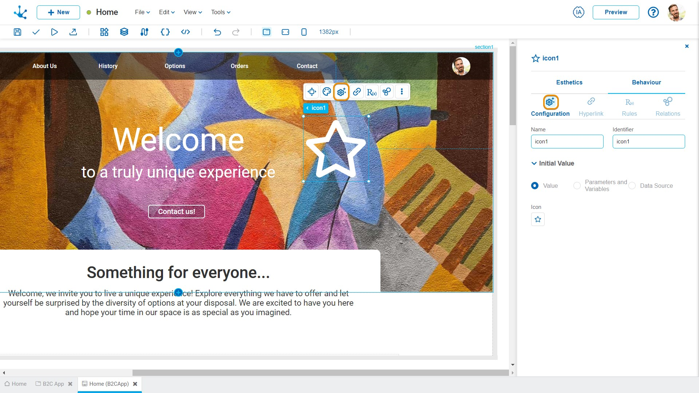Click the code view toggle icon

coord(185,32)
